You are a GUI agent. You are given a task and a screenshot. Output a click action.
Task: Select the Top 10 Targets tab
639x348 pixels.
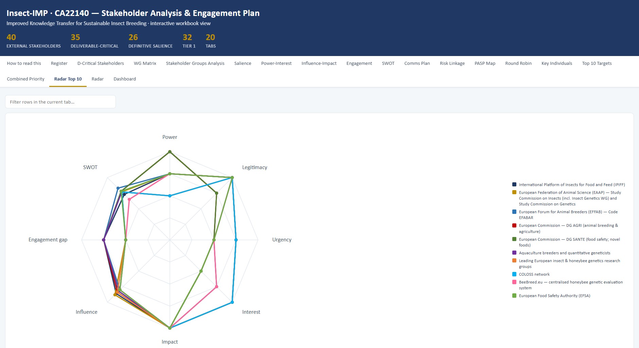pos(597,63)
